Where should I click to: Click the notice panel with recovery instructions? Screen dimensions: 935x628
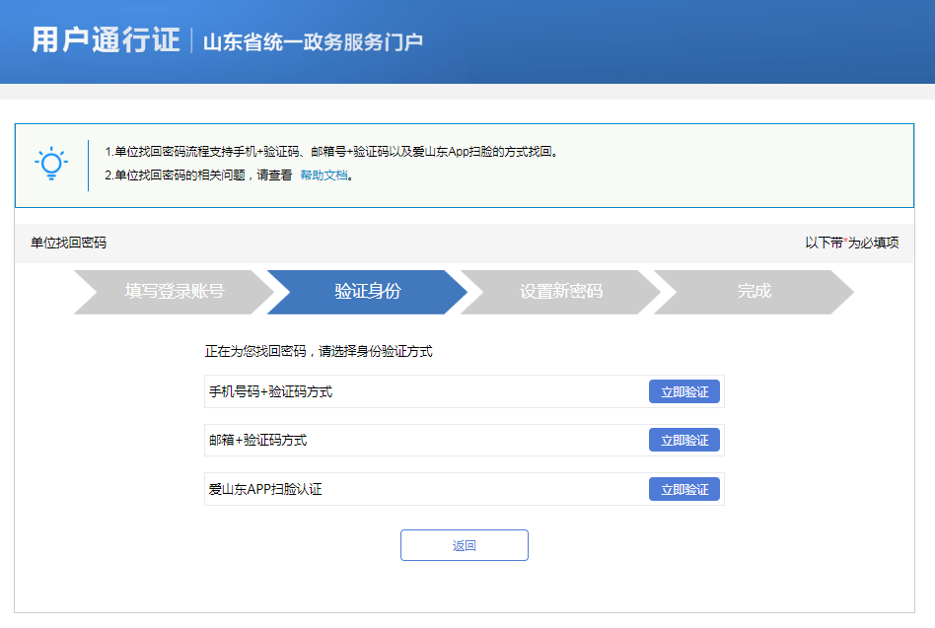(467, 165)
